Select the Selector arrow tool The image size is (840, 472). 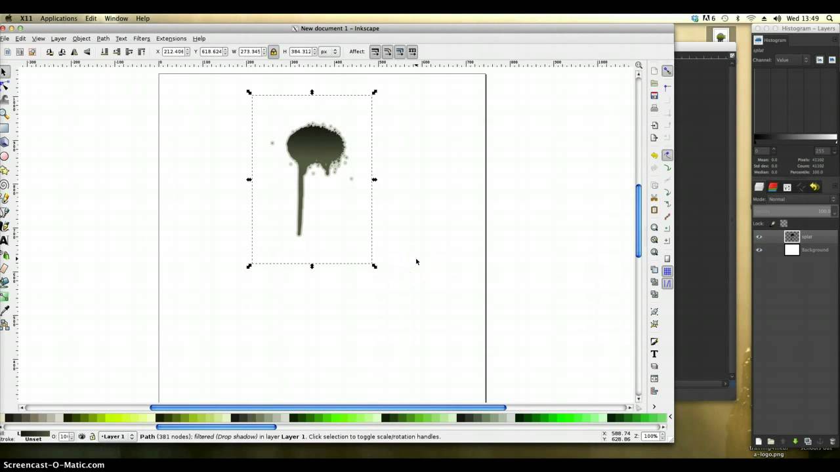(4, 71)
